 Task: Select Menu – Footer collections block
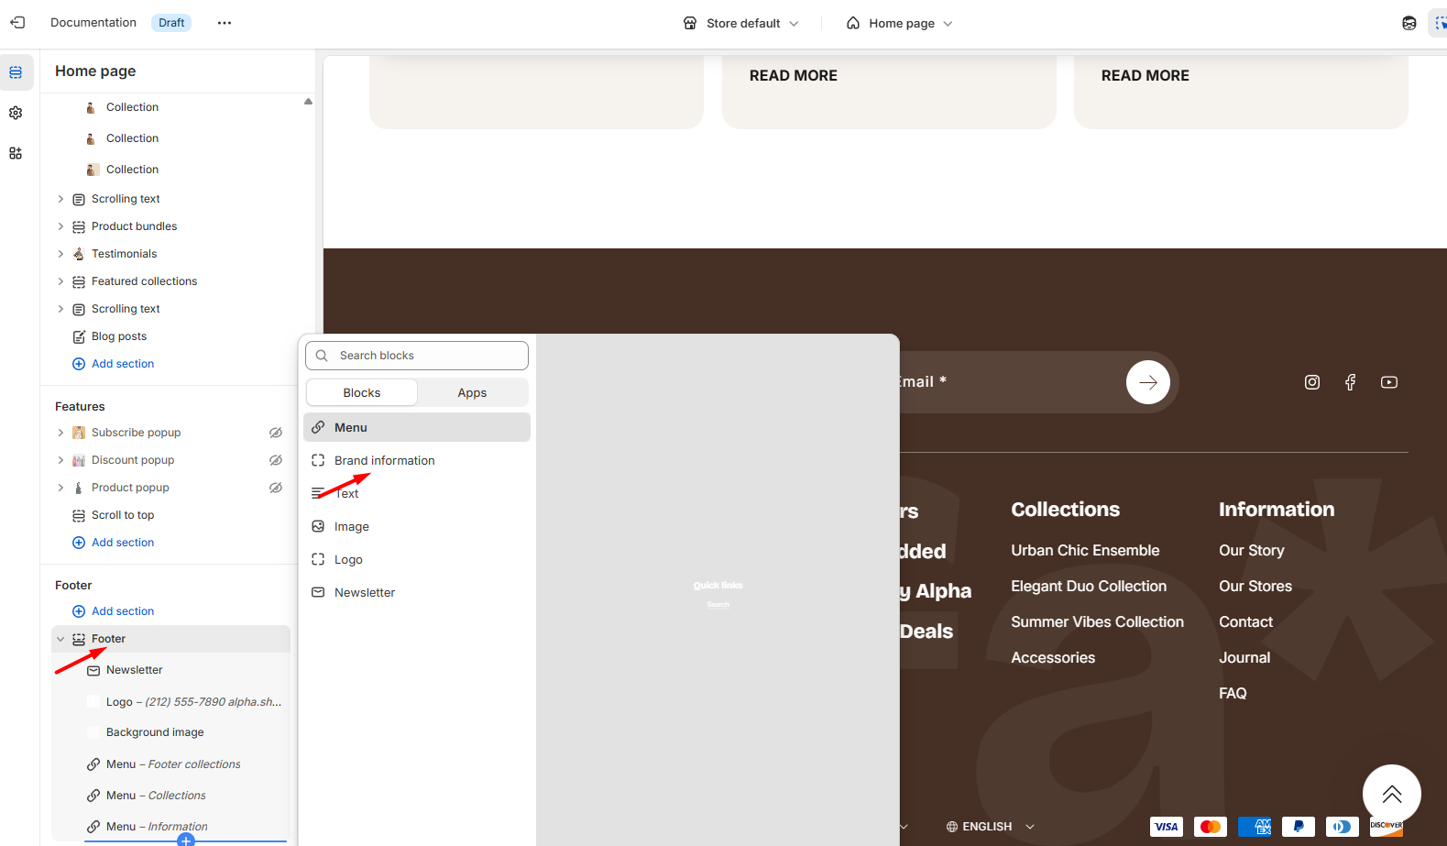click(x=173, y=764)
